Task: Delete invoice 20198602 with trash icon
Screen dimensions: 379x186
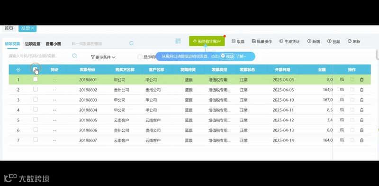Action: tap(361, 90)
